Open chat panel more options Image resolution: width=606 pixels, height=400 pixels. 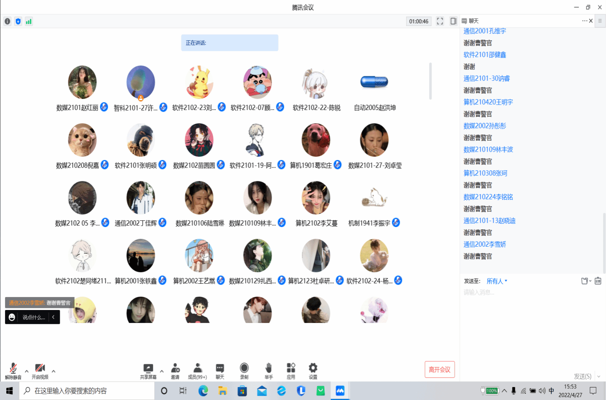pyautogui.click(x=585, y=21)
